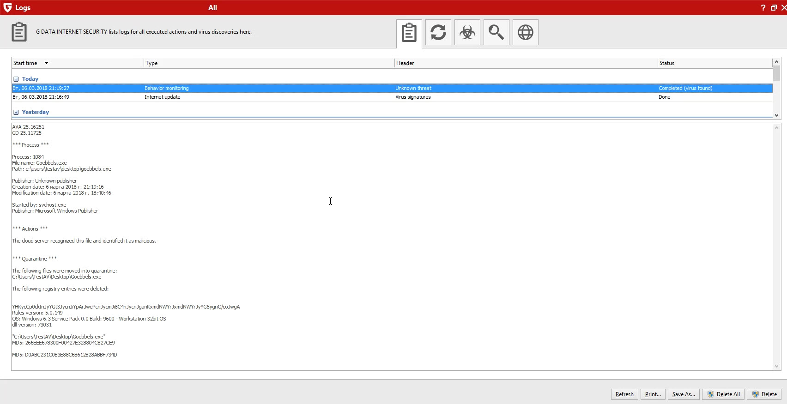The width and height of the screenshot is (787, 404).
Task: Click the details pane scroll-up arrow
Action: pyautogui.click(x=776, y=128)
